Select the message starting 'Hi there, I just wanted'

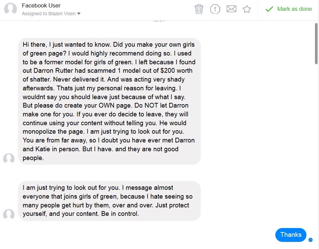109,101
